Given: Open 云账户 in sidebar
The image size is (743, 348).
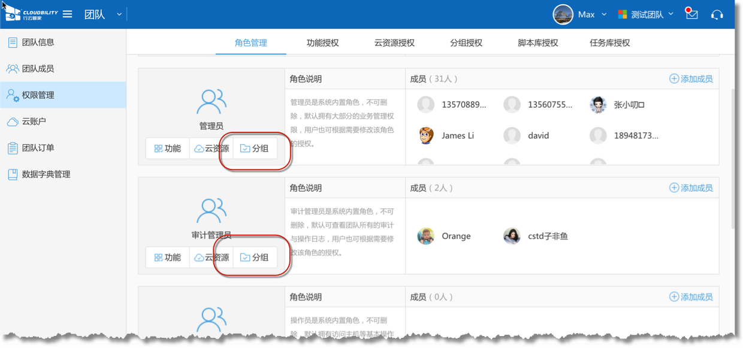Looking at the screenshot, I should point(63,122).
